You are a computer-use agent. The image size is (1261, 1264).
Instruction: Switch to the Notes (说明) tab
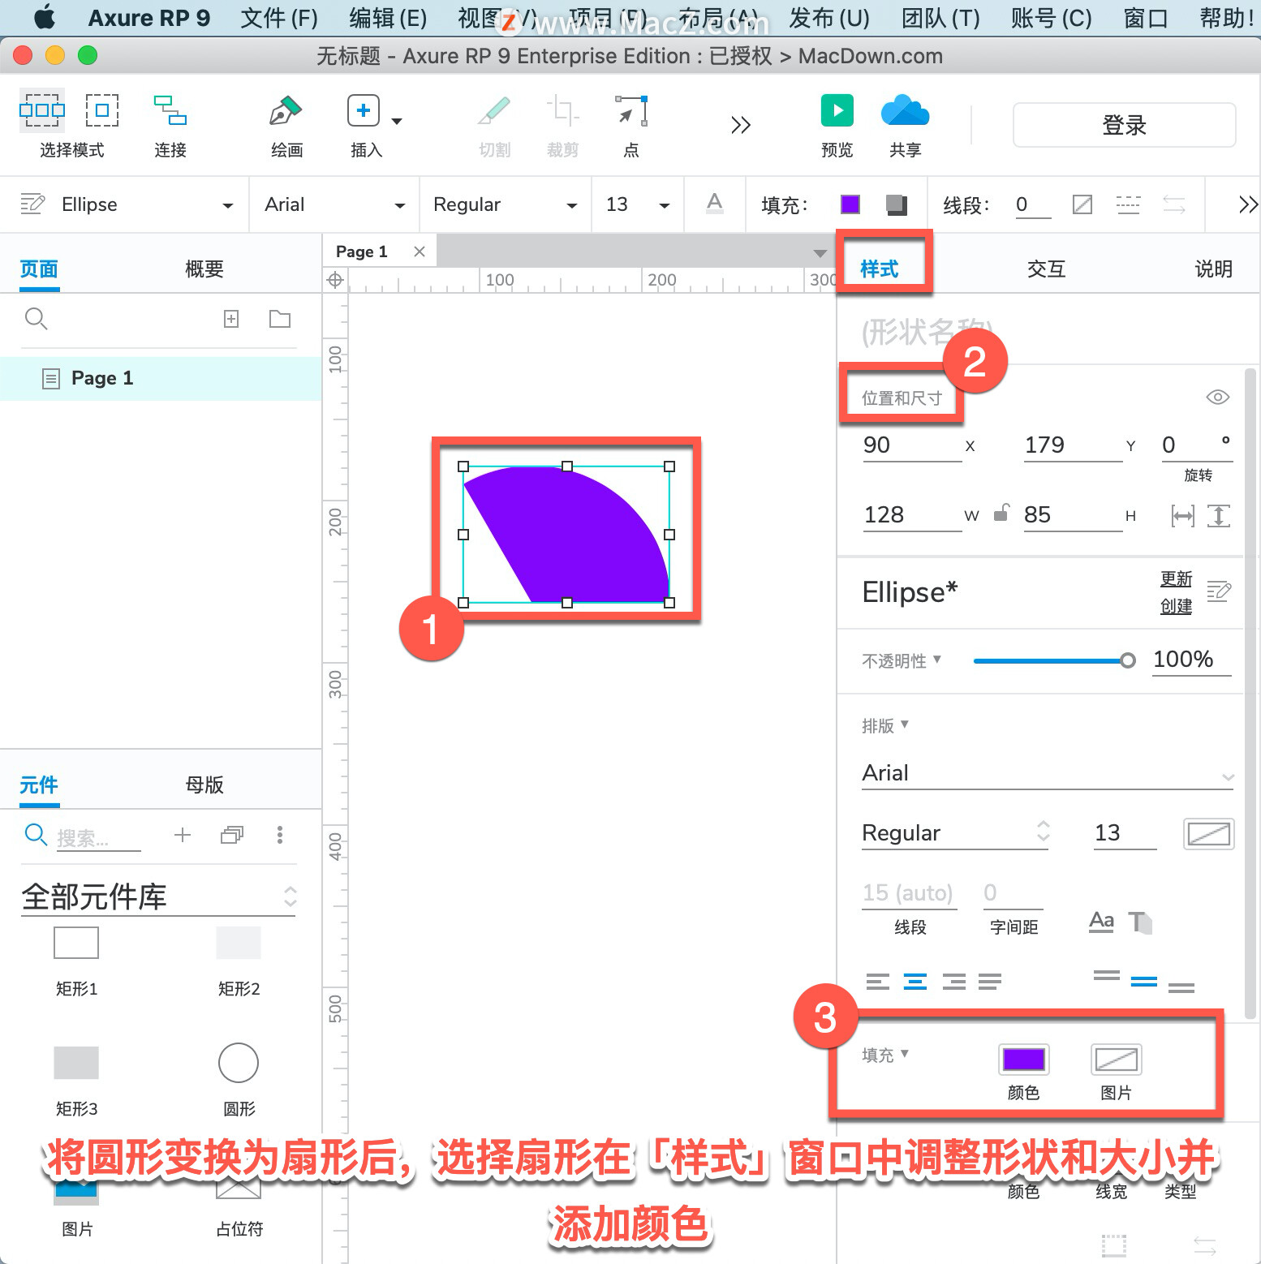[1213, 269]
